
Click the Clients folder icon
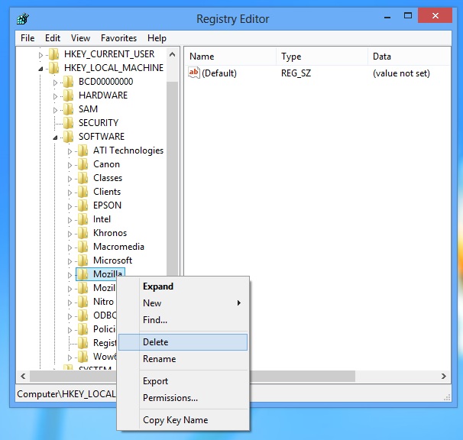(x=83, y=192)
